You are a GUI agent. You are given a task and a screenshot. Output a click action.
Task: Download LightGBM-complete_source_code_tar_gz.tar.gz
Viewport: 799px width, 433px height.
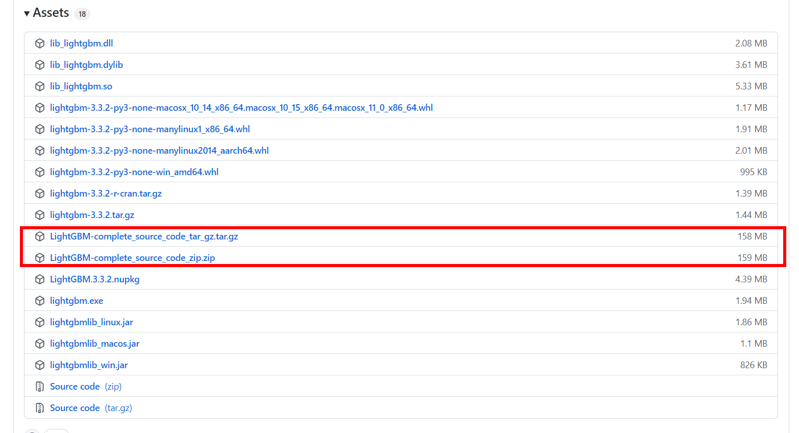pos(143,236)
